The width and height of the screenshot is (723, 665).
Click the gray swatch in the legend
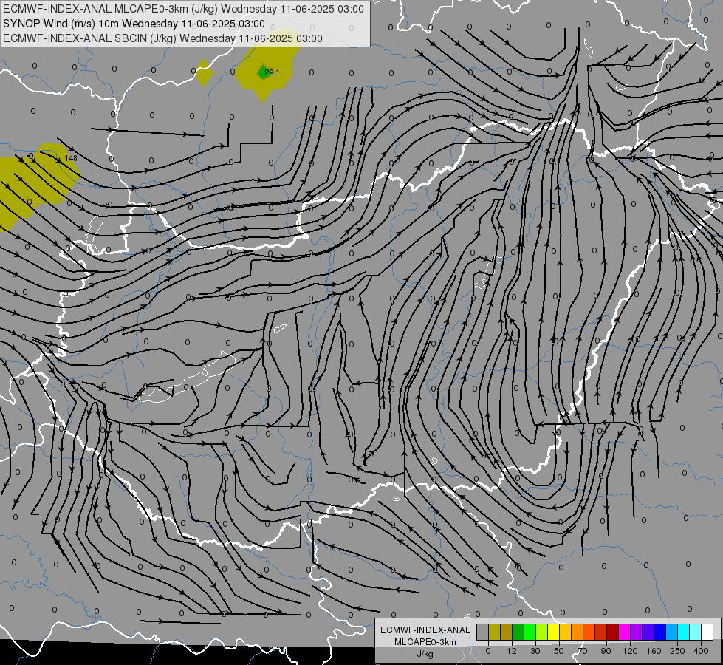coord(482,632)
